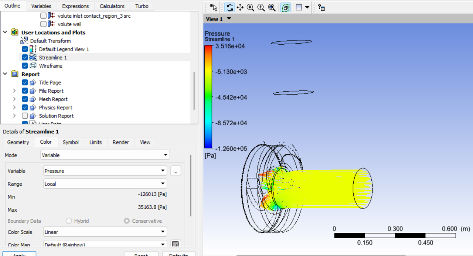473x256 pixels.
Task: Select the Pan view tool
Action: coord(240,7)
